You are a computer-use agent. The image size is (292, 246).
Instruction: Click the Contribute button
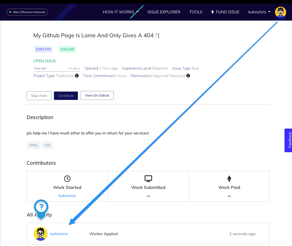click(66, 96)
